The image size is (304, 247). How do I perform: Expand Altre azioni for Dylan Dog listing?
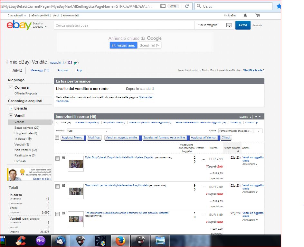pos(250,164)
